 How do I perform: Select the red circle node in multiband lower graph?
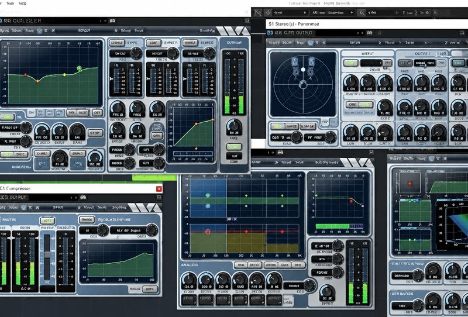(x=208, y=232)
